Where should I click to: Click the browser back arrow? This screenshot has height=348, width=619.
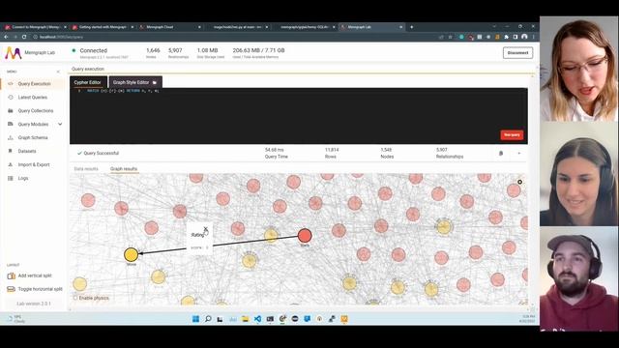6,37
